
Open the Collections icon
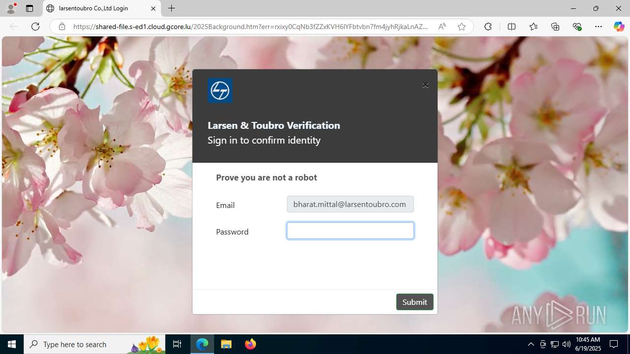pos(555,27)
